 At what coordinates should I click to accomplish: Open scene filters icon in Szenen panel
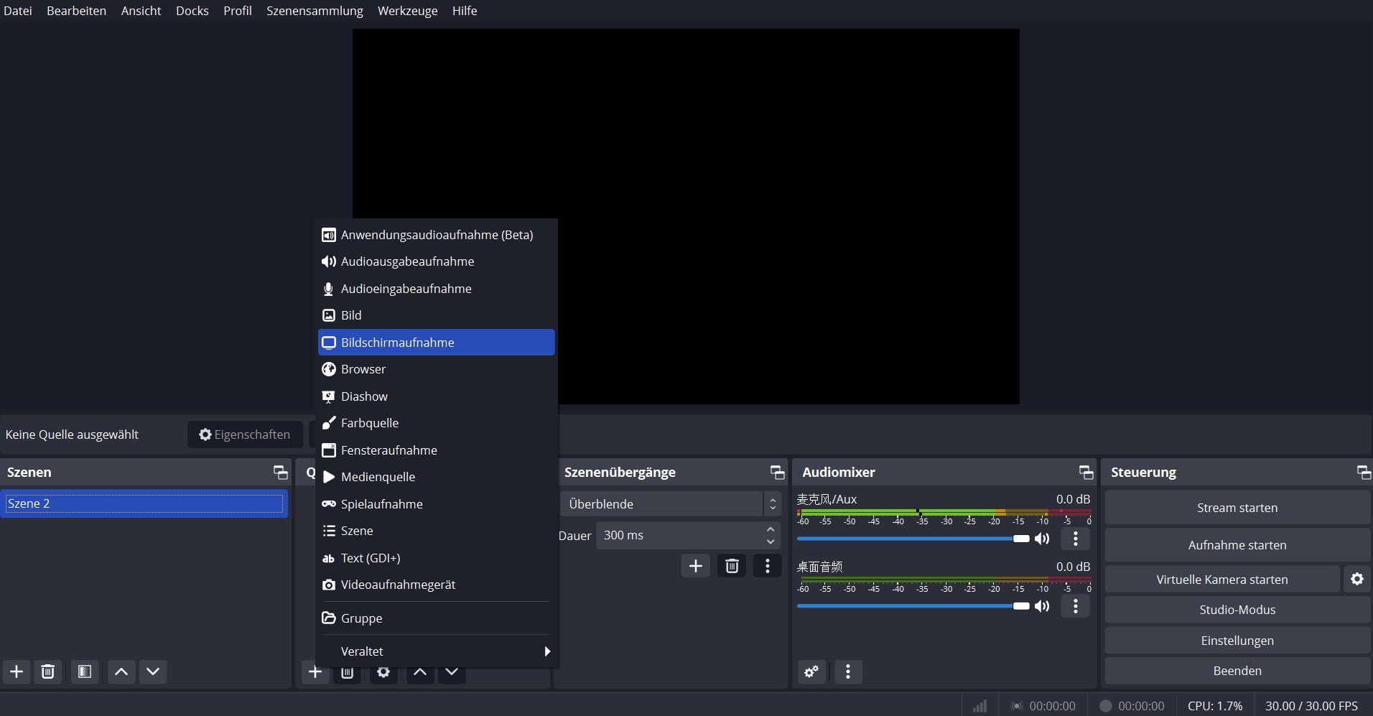(x=85, y=671)
